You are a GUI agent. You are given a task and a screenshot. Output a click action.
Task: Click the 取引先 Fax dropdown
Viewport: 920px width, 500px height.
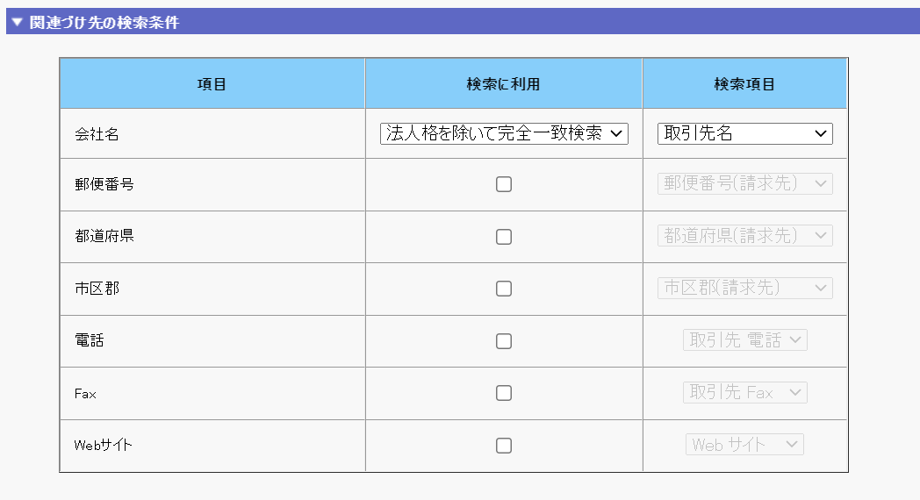pos(744,392)
